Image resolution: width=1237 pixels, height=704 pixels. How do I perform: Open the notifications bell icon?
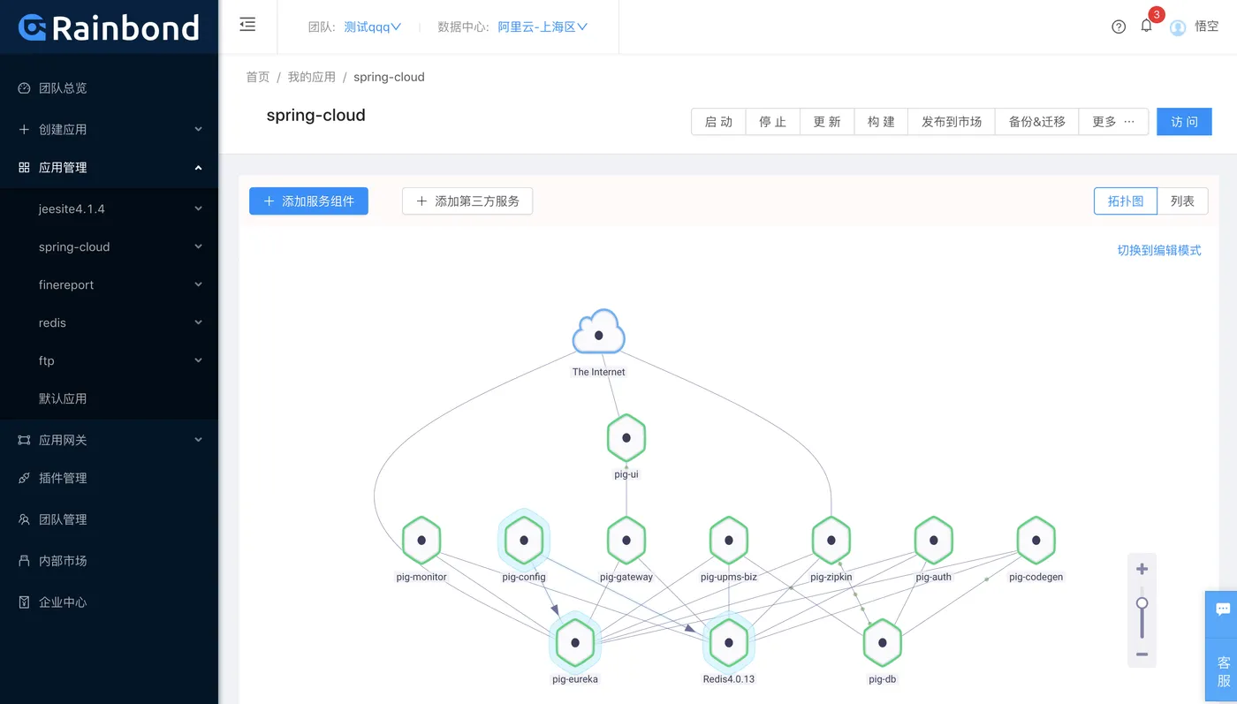coord(1147,26)
